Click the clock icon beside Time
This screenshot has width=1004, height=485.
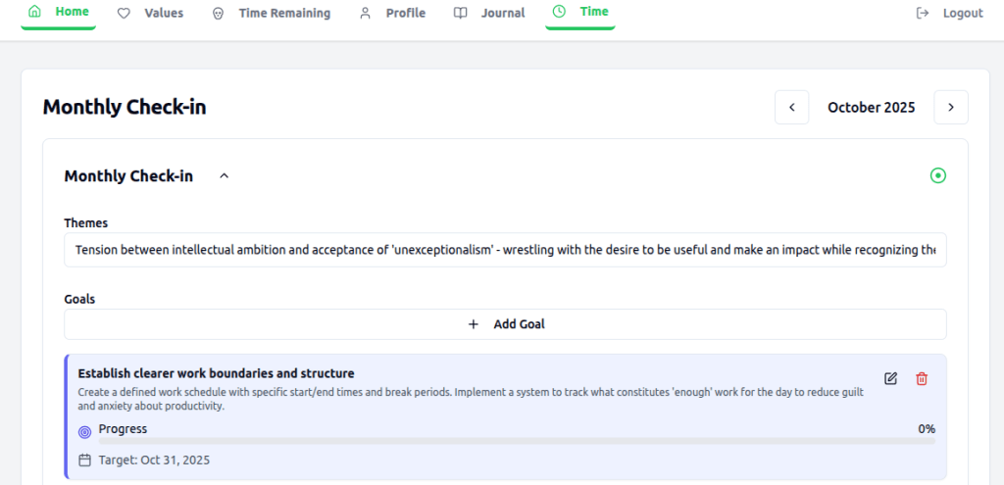(559, 13)
